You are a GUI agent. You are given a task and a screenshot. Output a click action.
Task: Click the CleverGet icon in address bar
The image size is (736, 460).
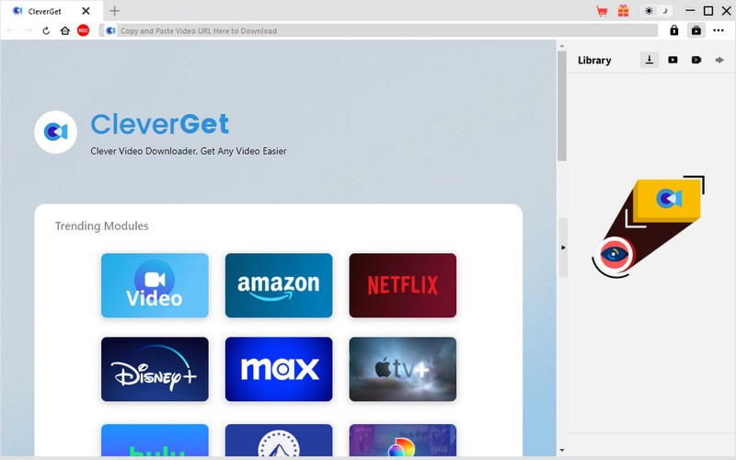tap(110, 30)
